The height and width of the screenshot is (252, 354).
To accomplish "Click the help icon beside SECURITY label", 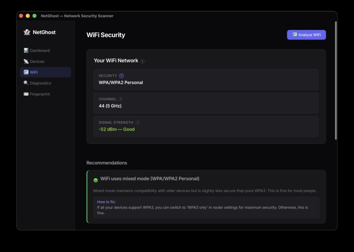I will (x=122, y=76).
